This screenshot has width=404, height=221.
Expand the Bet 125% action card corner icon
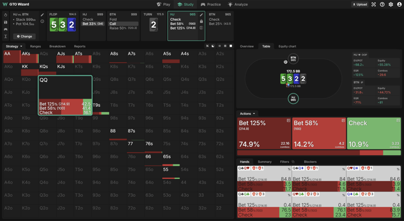(x=289, y=121)
